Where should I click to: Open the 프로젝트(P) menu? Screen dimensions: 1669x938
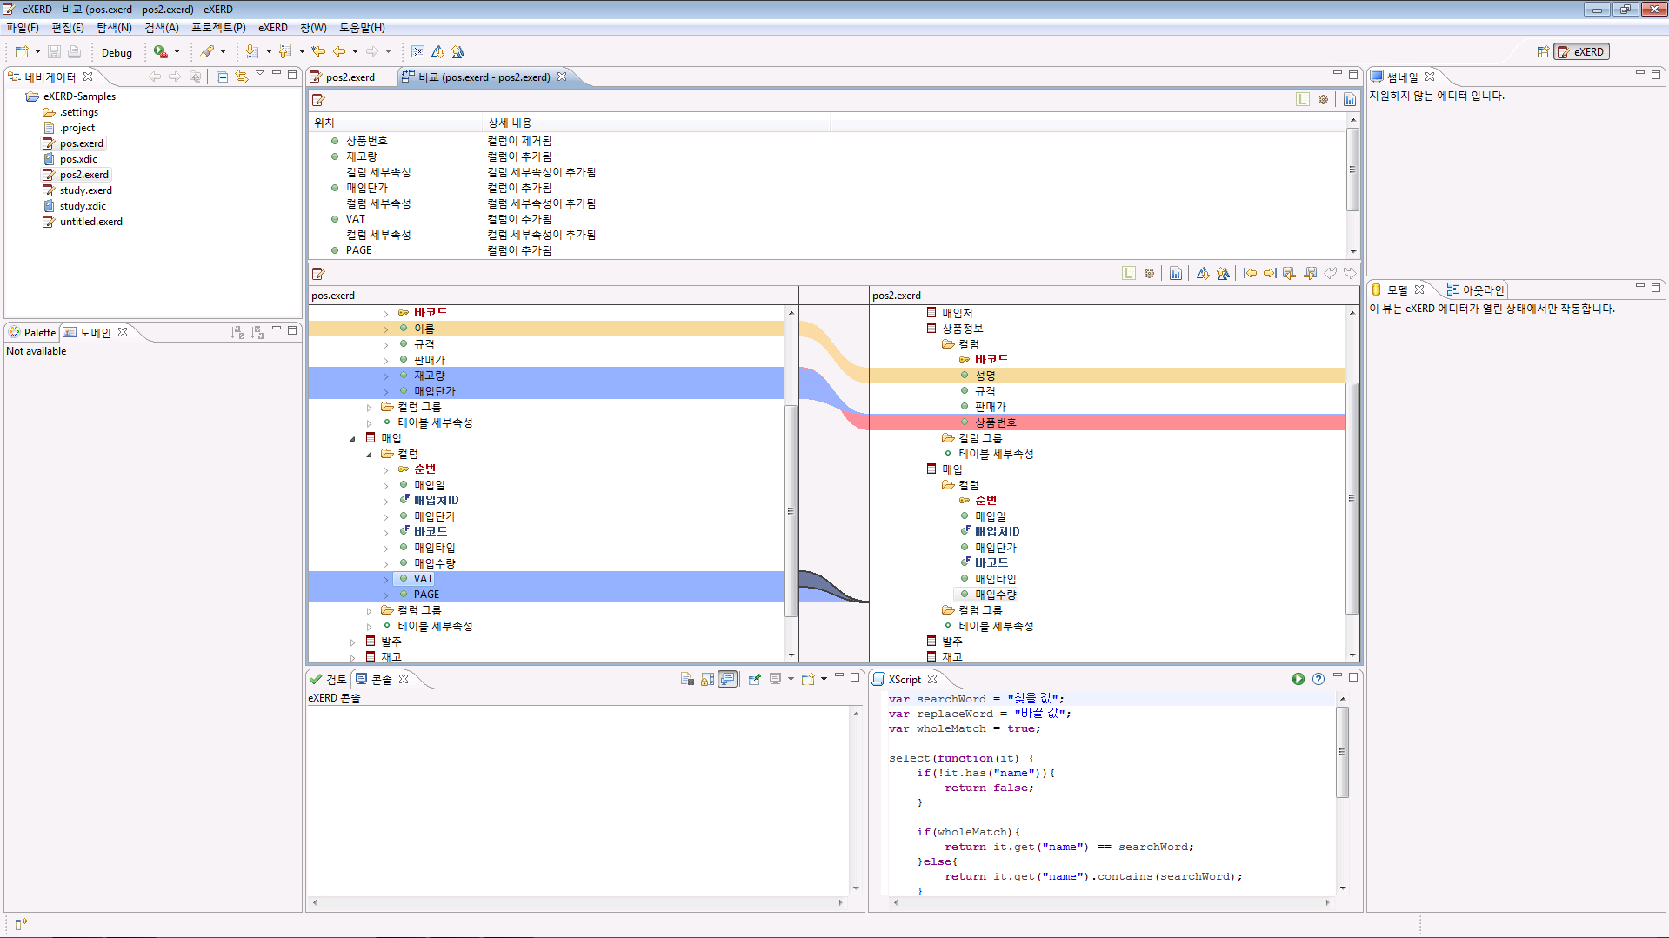[218, 28]
